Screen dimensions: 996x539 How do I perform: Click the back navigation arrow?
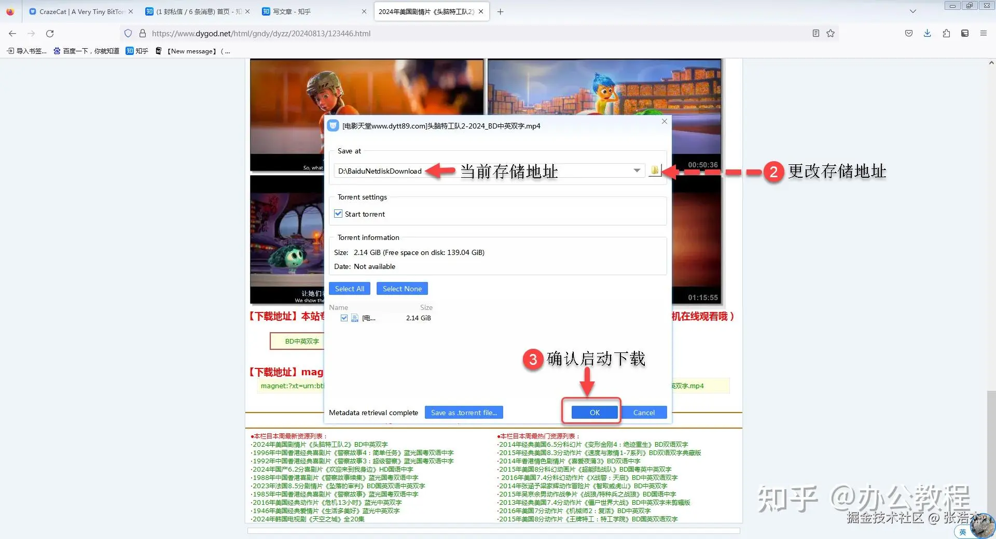(x=12, y=33)
